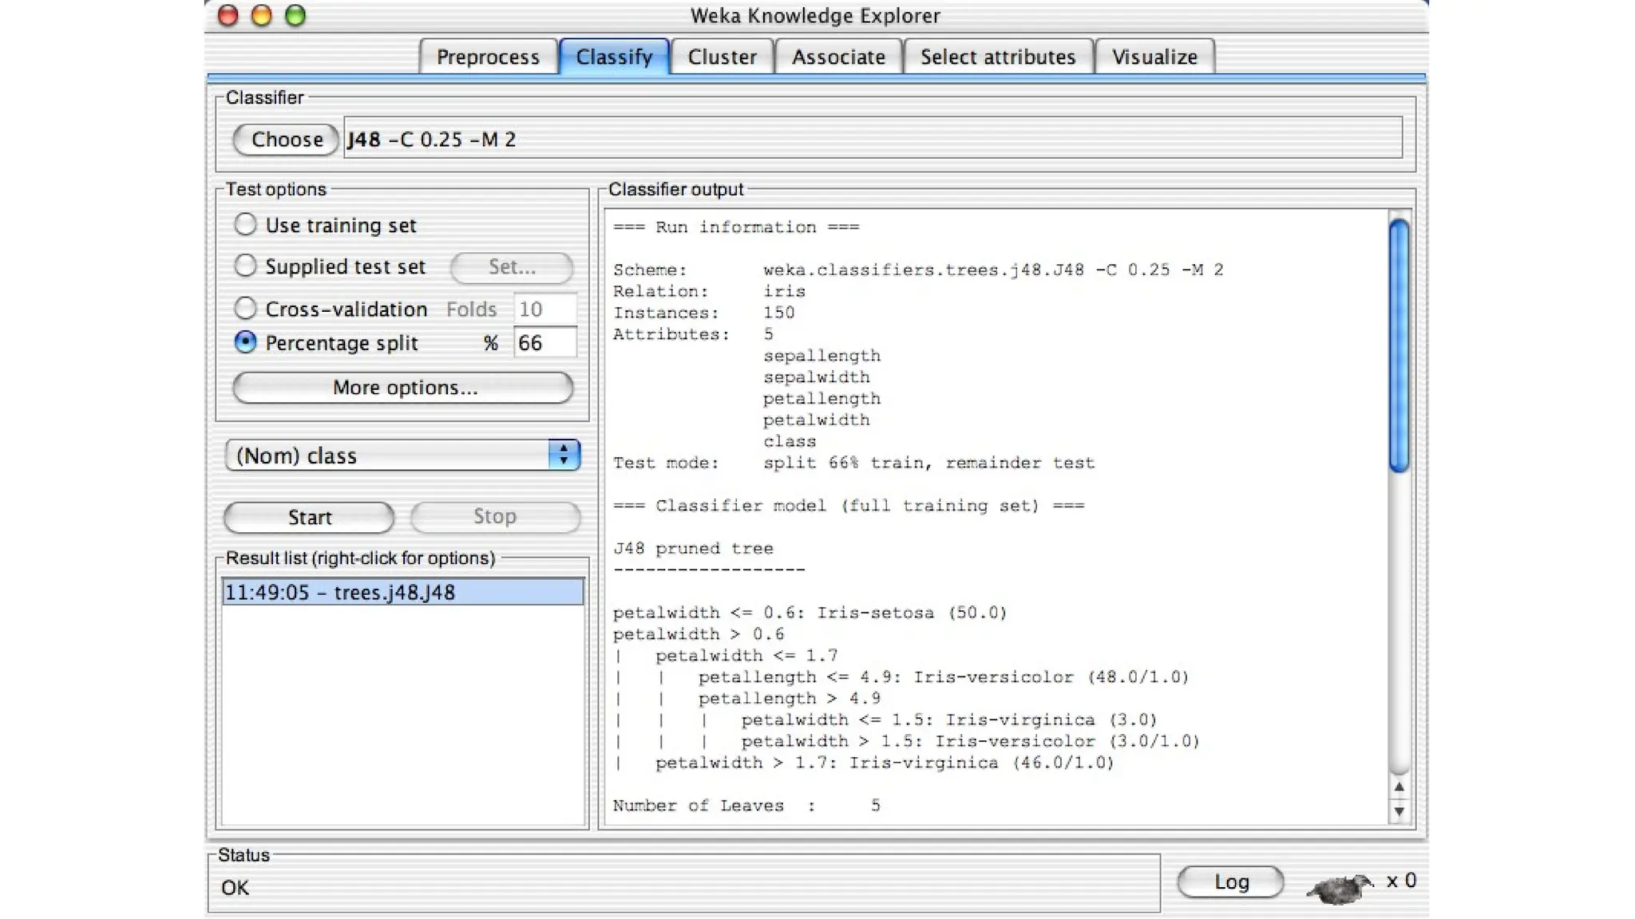This screenshot has width=1635, height=919.
Task: Switch to the Preprocess tab
Action: pyautogui.click(x=488, y=57)
